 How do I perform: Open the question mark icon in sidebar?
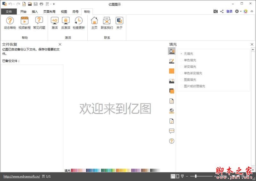pos(172,141)
